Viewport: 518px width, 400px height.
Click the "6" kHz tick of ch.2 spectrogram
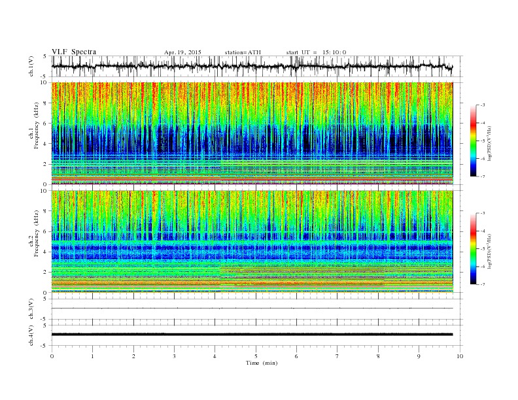46,231
